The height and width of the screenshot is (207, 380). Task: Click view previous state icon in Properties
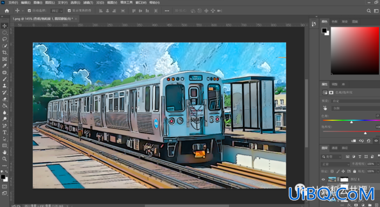[x=361, y=141]
